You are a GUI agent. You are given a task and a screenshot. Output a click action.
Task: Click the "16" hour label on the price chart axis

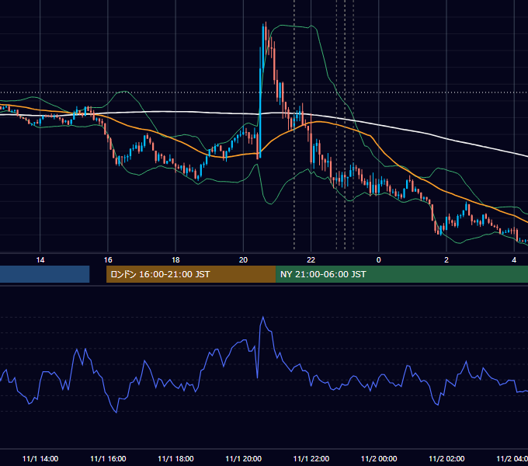tap(108, 260)
